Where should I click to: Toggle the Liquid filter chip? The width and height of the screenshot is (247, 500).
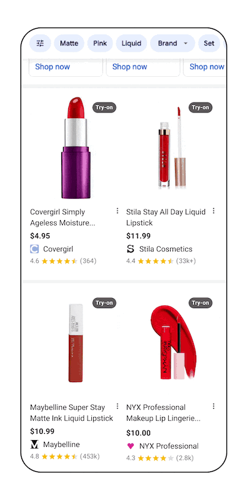click(x=131, y=43)
